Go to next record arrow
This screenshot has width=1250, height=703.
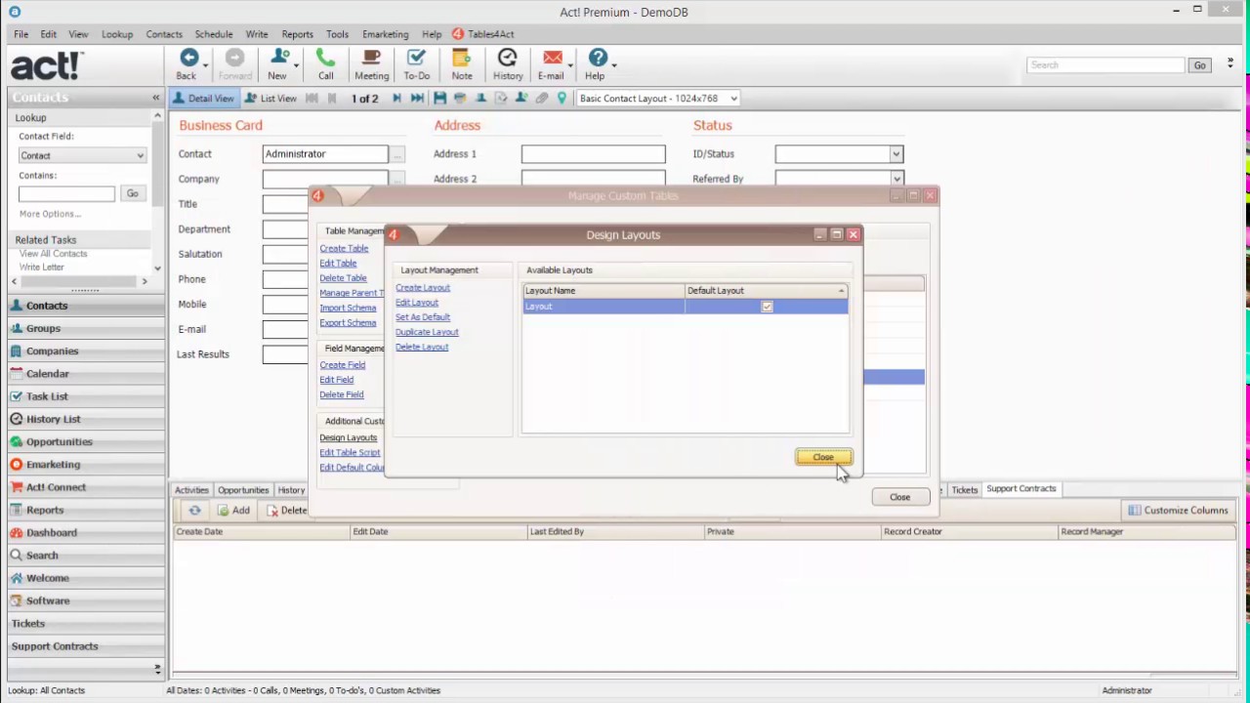[x=396, y=99]
